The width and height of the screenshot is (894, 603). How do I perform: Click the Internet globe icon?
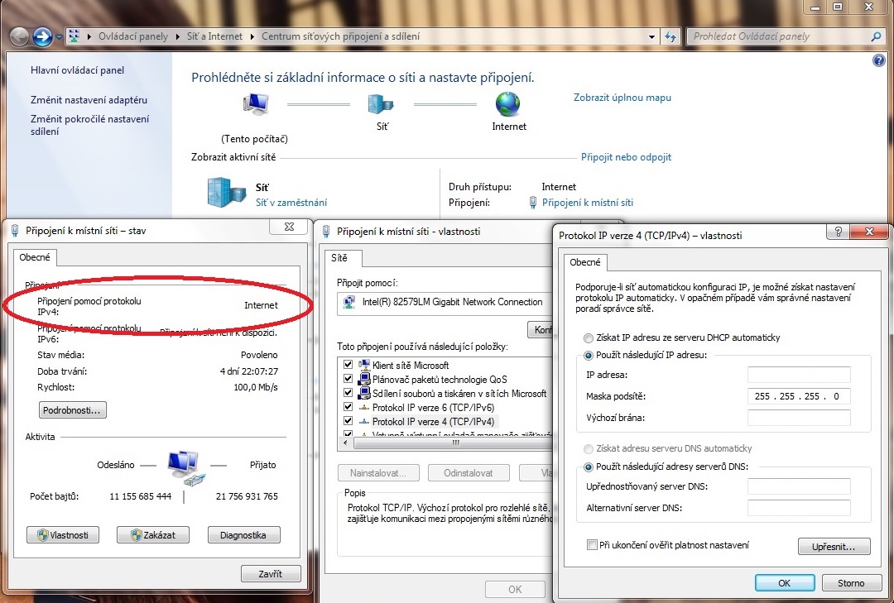click(507, 104)
